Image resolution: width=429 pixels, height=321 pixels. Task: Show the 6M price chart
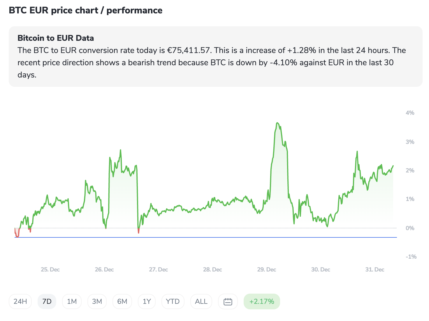(122, 301)
